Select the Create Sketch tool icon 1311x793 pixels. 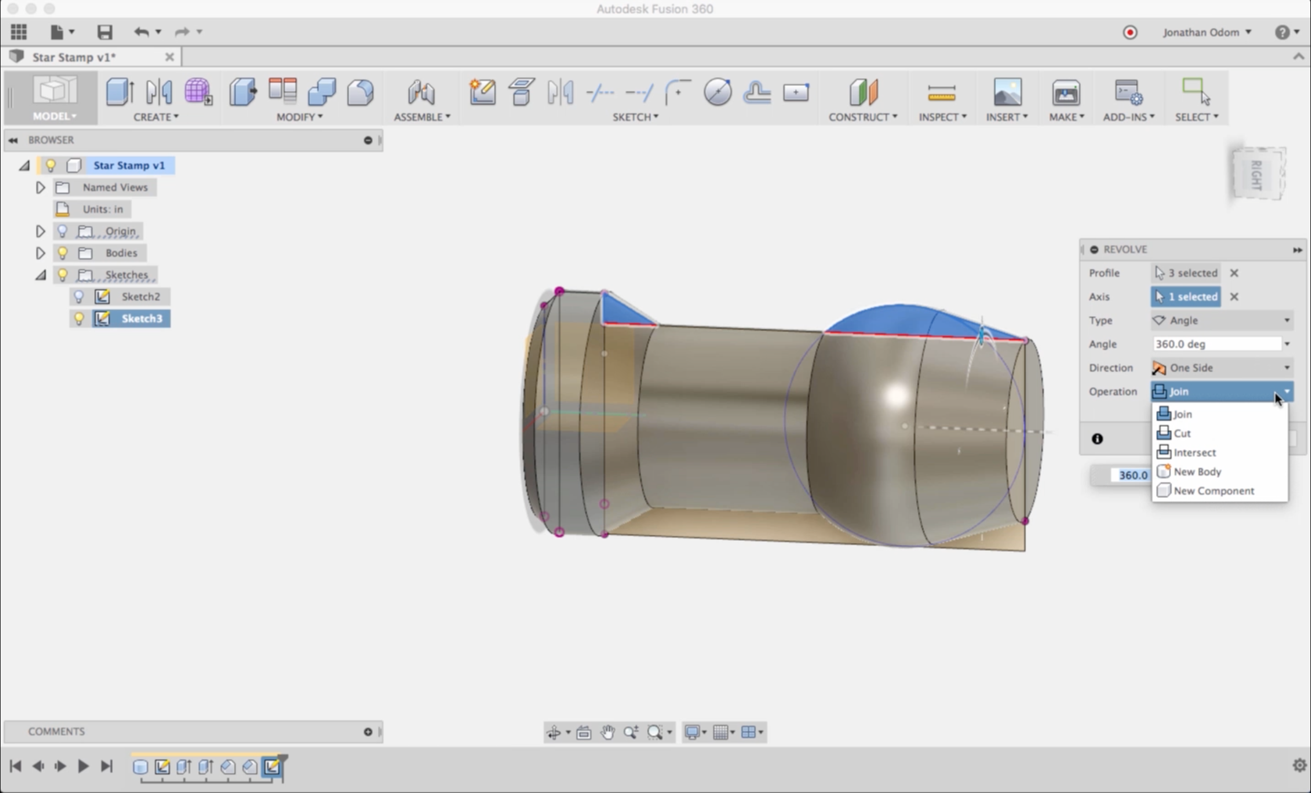pyautogui.click(x=482, y=92)
